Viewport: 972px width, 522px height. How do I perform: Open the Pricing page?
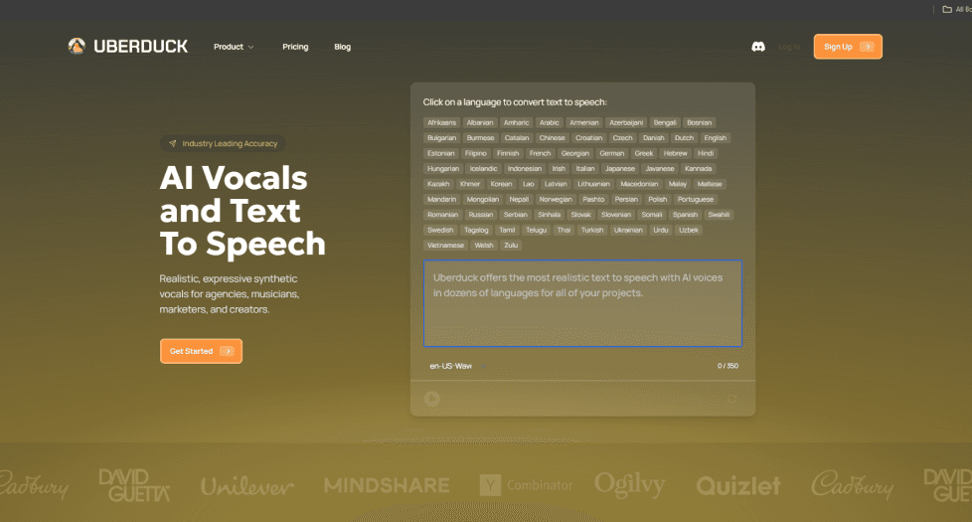tap(295, 47)
